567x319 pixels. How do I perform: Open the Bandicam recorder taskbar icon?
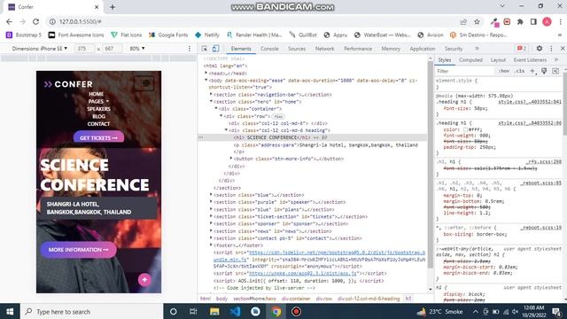[296, 311]
